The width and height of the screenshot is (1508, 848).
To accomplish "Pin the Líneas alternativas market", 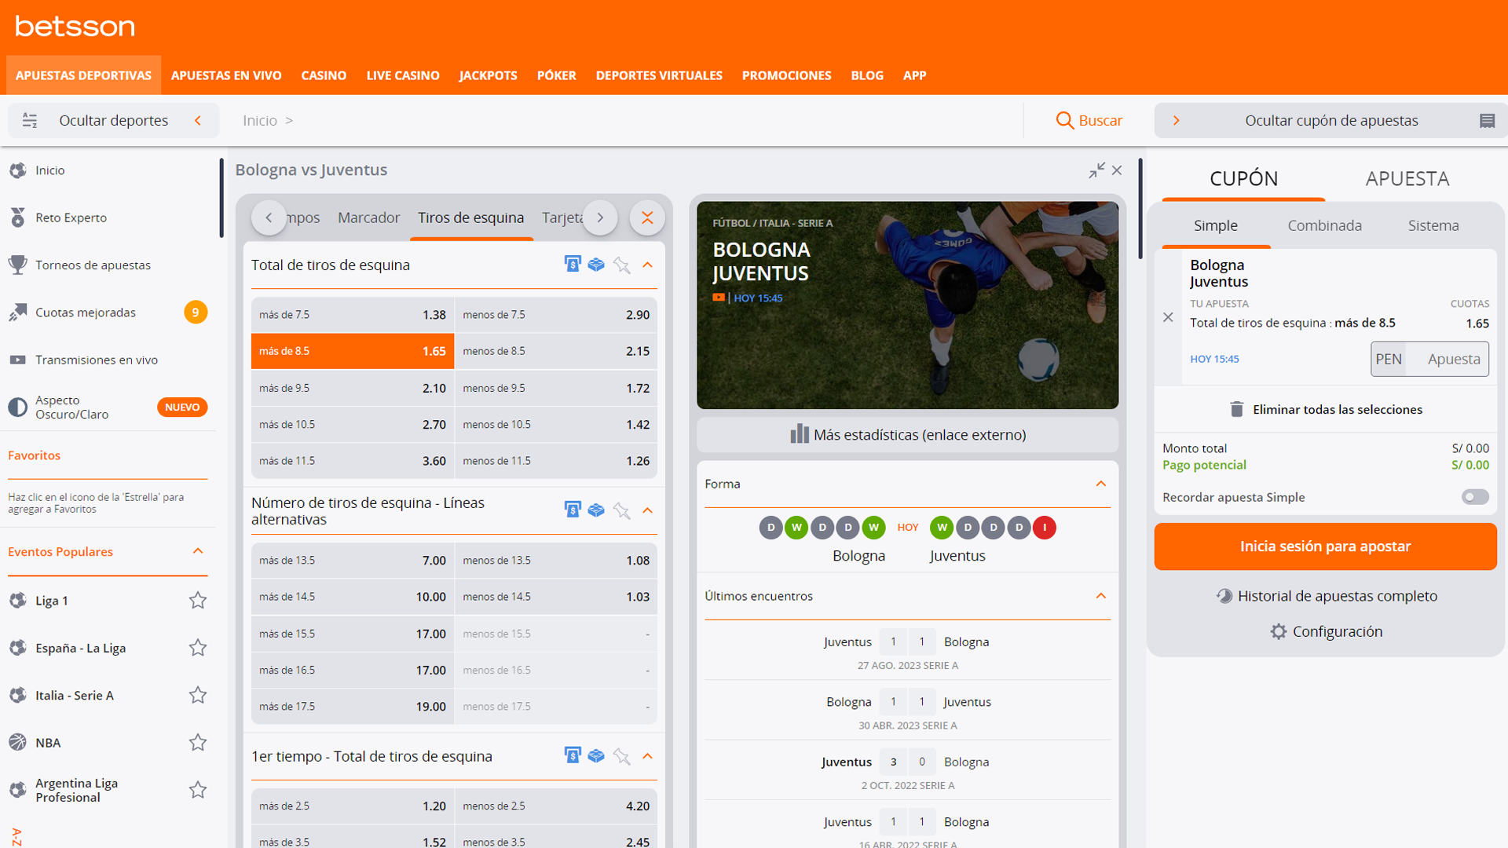I will pos(621,511).
